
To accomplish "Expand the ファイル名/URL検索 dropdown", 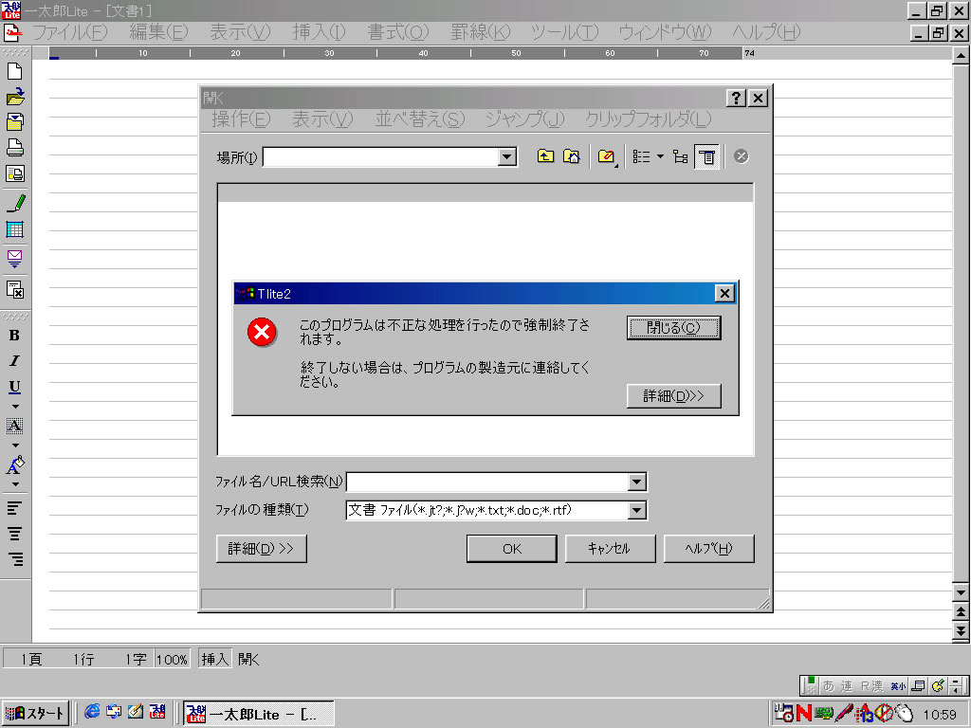I will point(636,482).
